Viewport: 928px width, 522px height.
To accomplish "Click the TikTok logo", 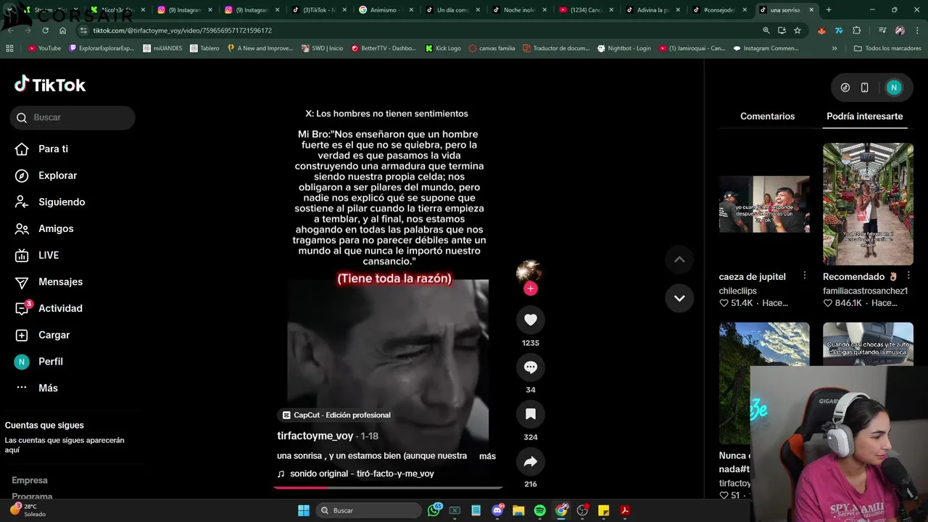I will pos(50,85).
